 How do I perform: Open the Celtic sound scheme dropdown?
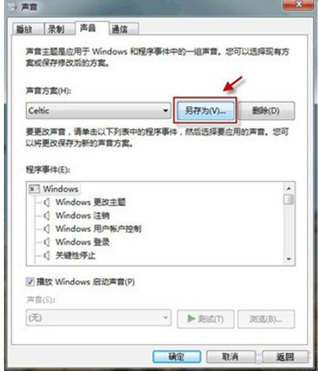click(99, 111)
